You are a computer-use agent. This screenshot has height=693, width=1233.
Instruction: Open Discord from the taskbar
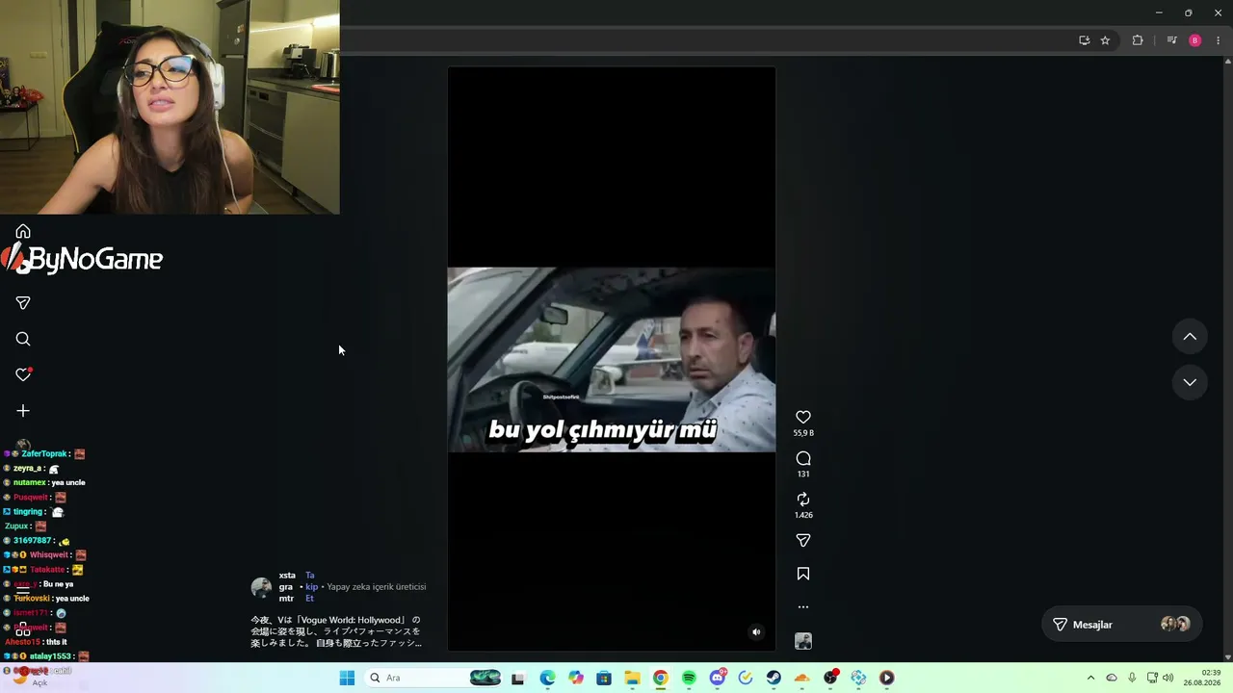tap(718, 678)
